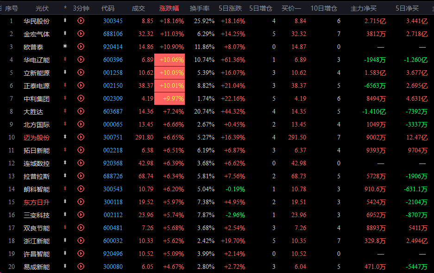Click the marker icon for 浙江新能
The width and height of the screenshot is (434, 273).
click(x=65, y=241)
